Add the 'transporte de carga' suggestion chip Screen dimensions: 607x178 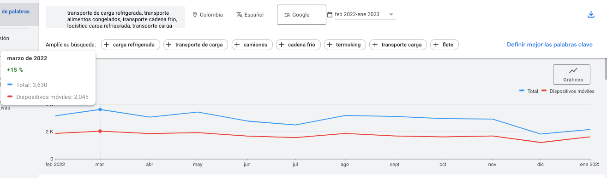click(x=196, y=45)
